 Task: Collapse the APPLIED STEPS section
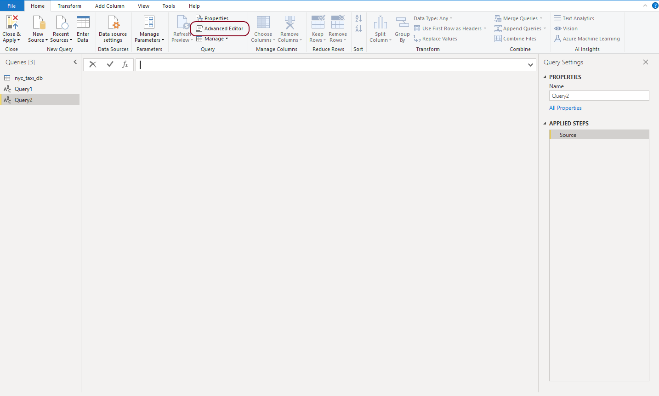pos(545,124)
